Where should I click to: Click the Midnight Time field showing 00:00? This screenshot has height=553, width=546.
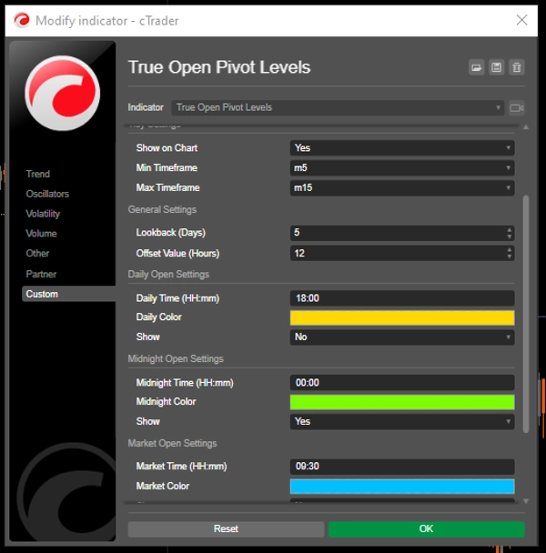[402, 383]
